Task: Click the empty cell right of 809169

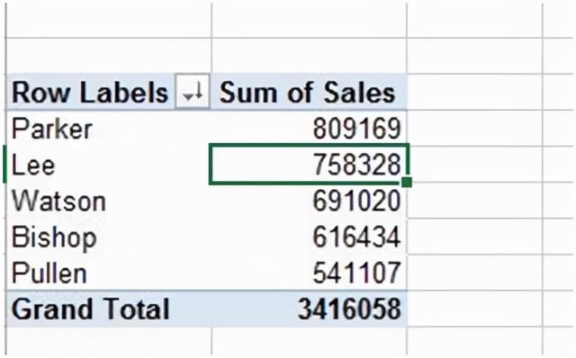Action: click(474, 128)
